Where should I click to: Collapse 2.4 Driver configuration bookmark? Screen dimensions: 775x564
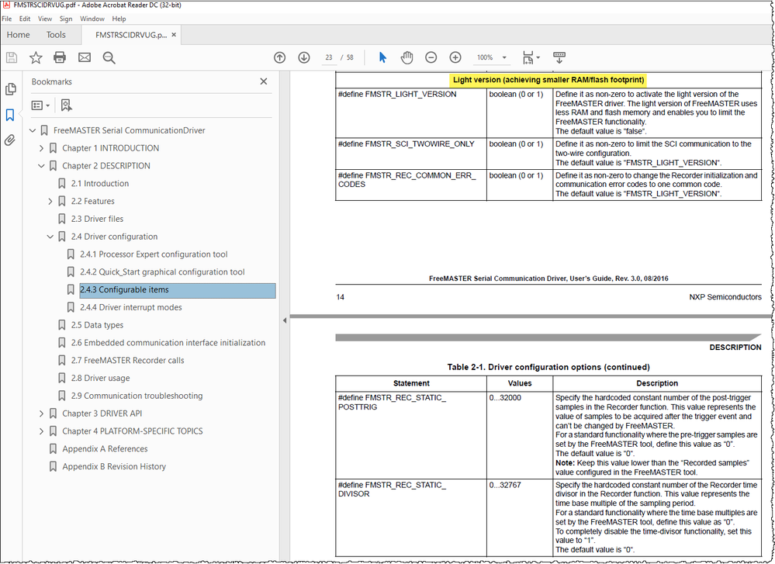50,237
